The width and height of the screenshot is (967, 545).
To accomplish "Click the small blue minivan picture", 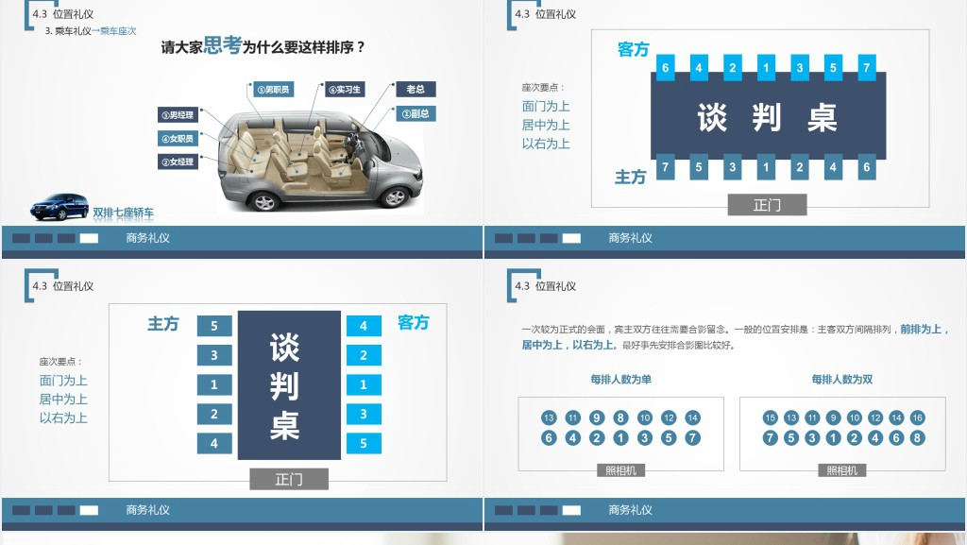I will pos(59,207).
